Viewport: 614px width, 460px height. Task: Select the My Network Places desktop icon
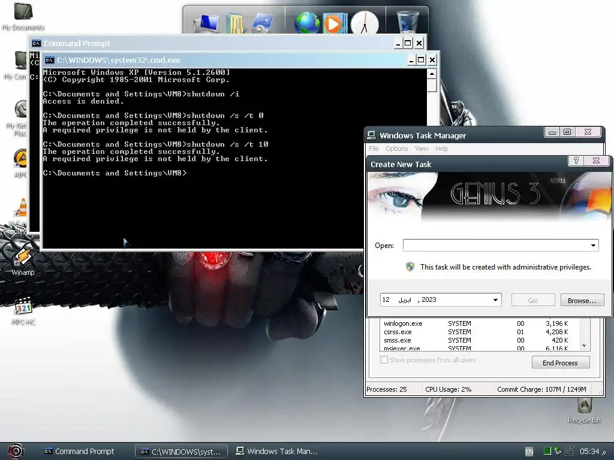click(17, 119)
